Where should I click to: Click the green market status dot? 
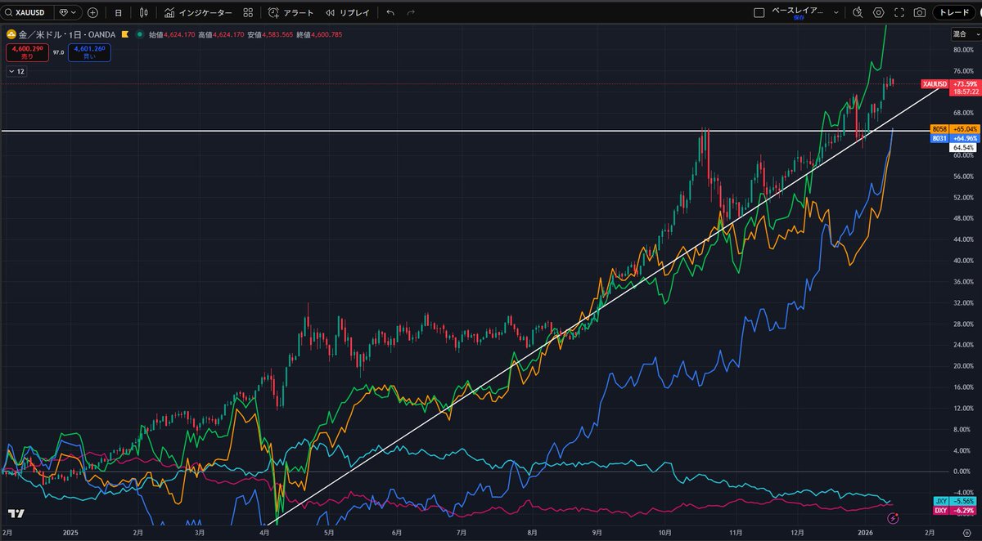(x=140, y=34)
